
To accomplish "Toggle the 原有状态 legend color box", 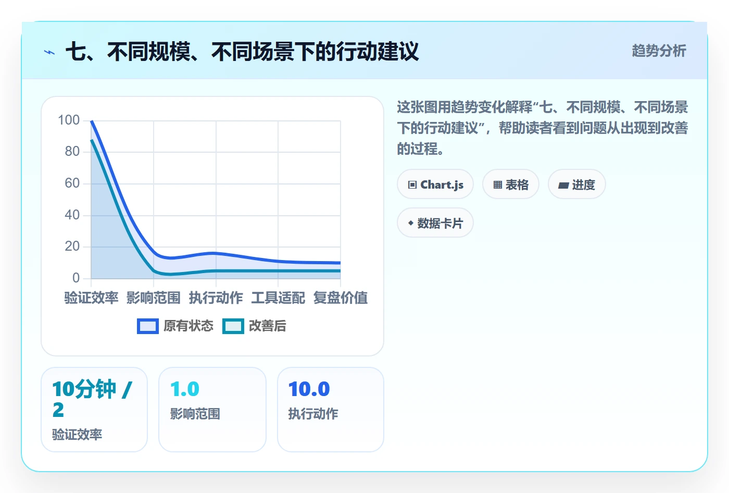I will 148,326.
